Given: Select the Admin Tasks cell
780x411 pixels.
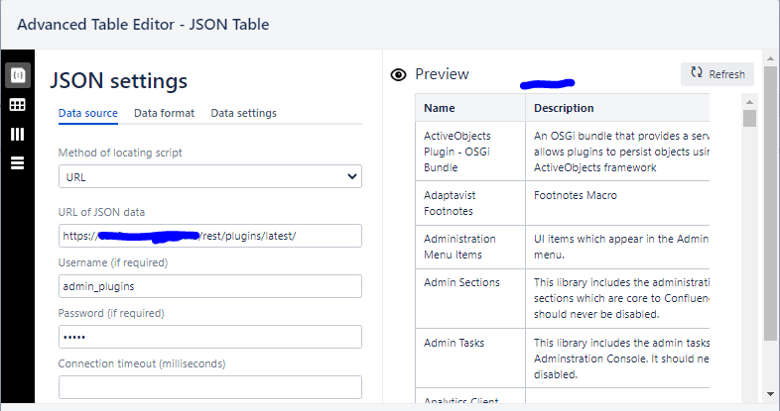Looking at the screenshot, I should point(470,358).
